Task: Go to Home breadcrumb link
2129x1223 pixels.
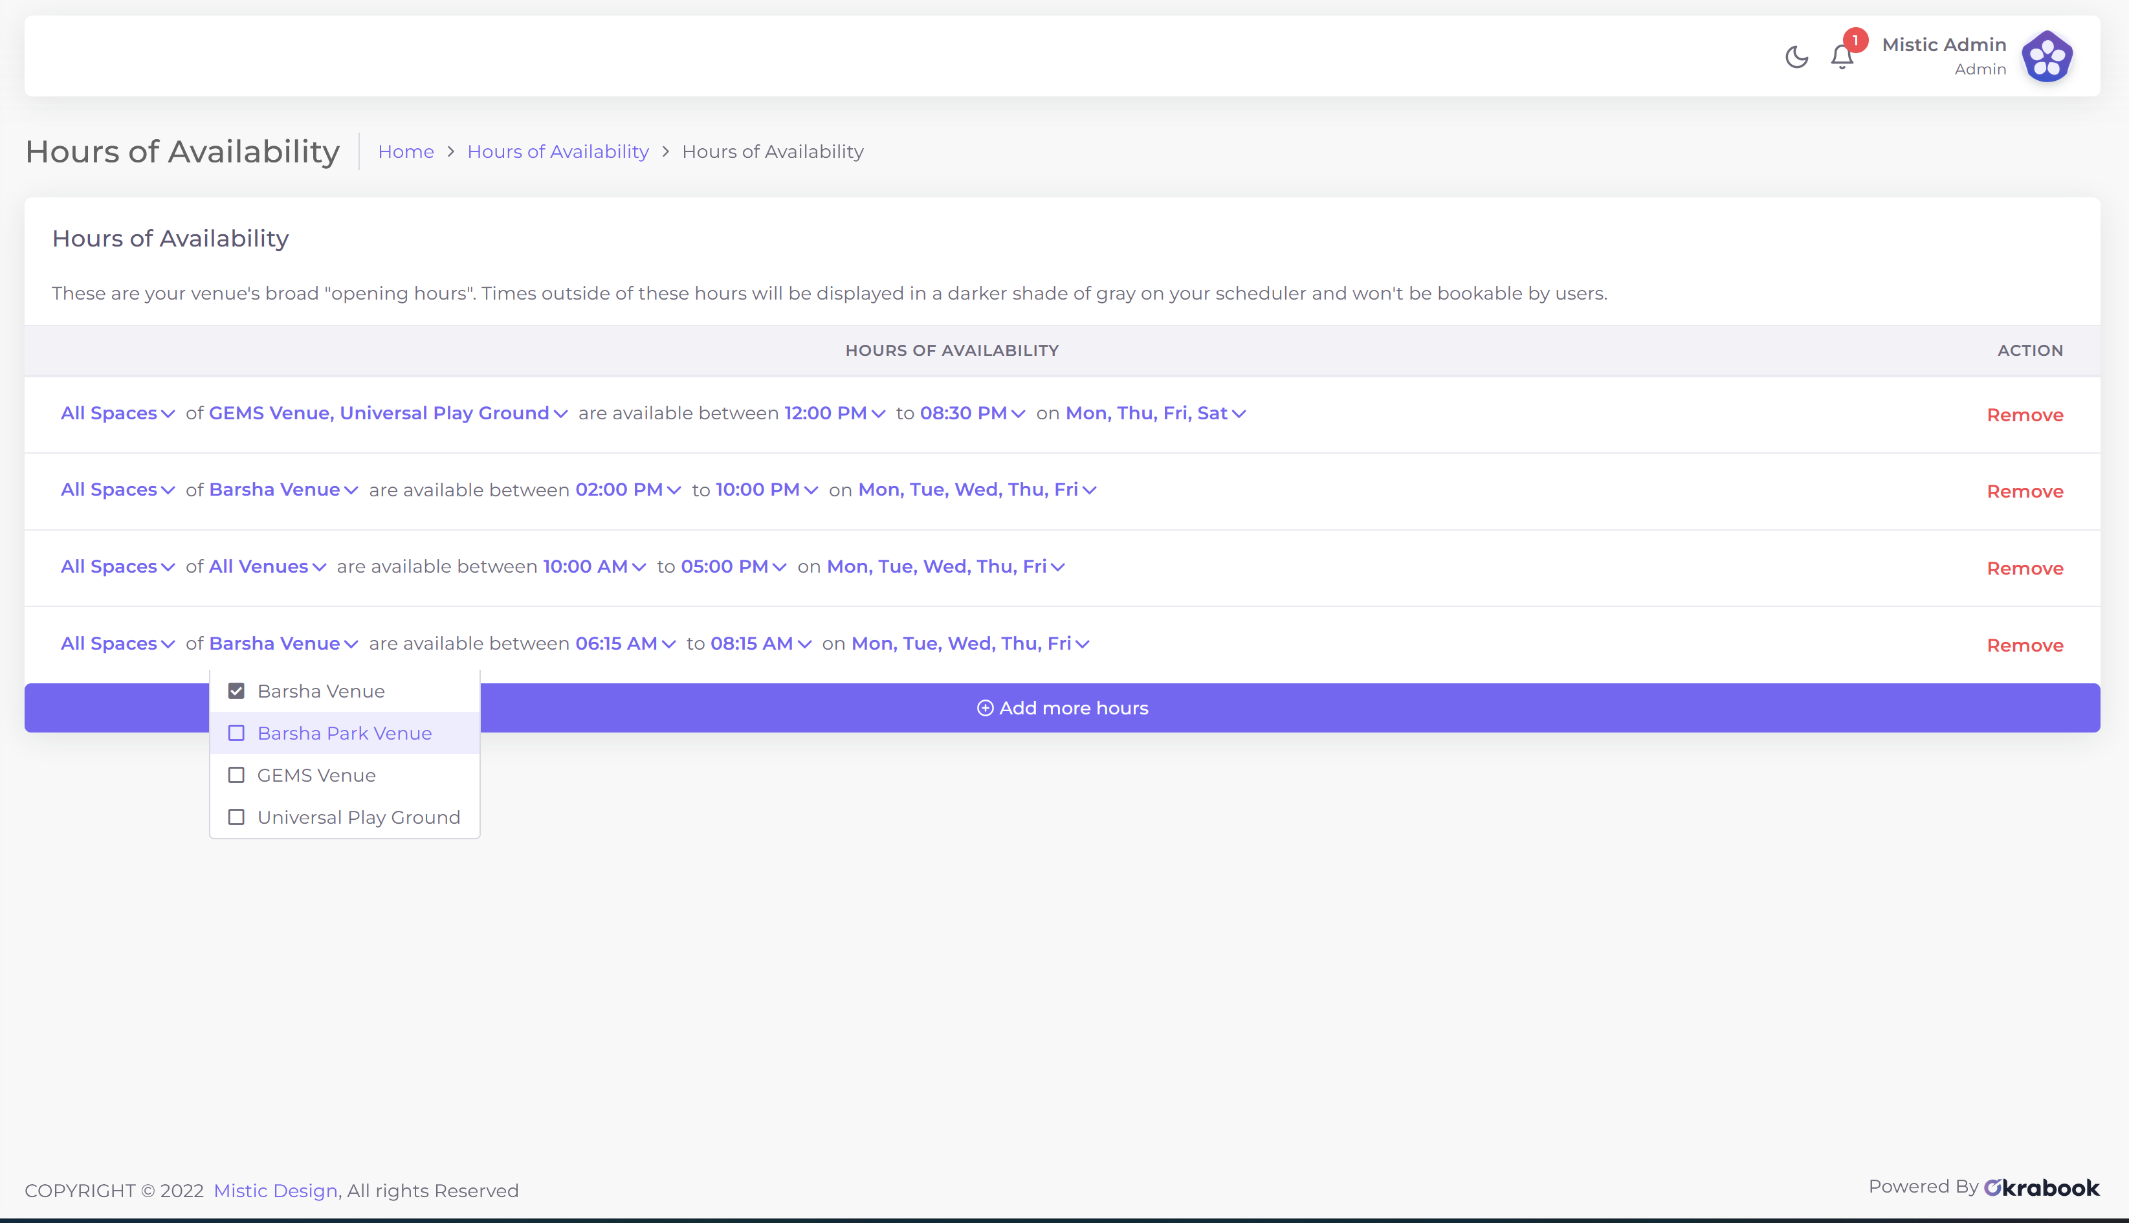Action: click(406, 152)
